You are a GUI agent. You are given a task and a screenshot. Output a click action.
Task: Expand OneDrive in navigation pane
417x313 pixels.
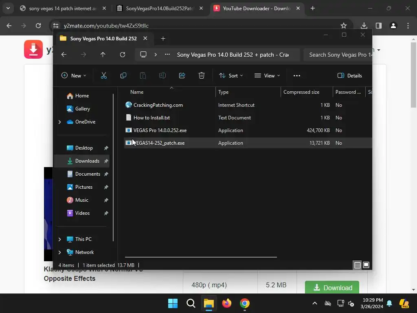59,122
